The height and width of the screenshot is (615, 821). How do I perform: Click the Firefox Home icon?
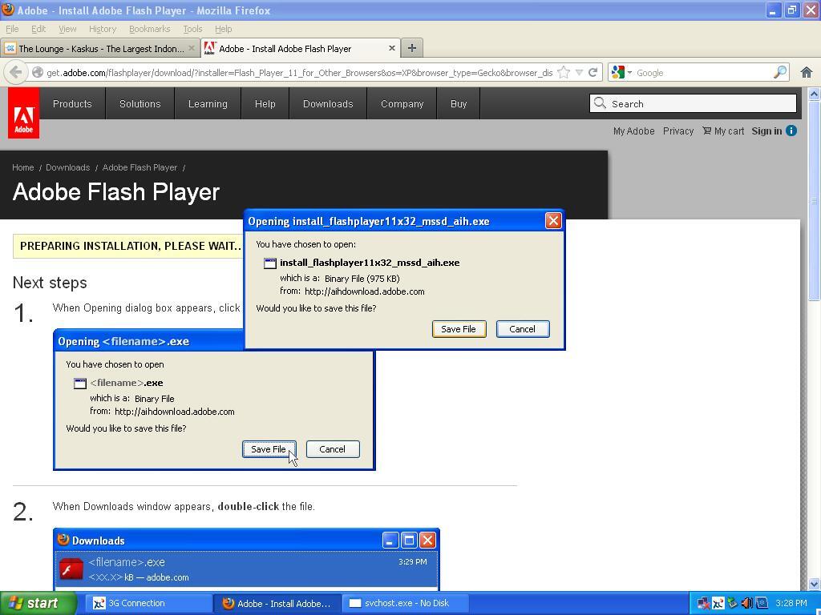807,72
